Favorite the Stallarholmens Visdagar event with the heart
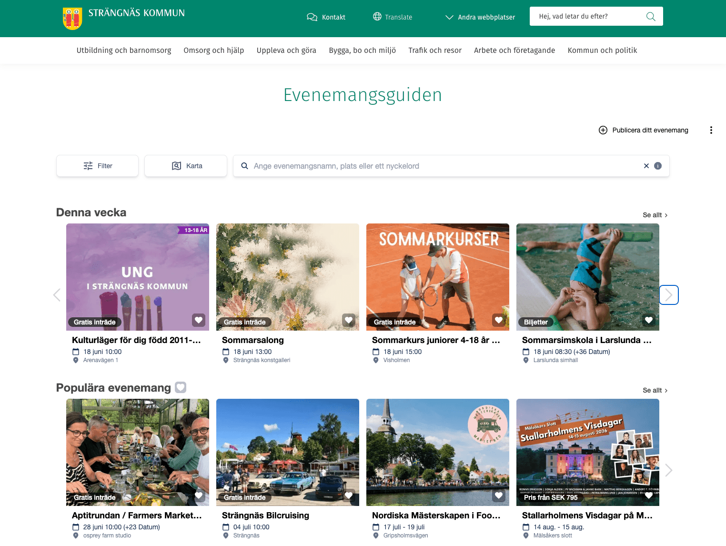 coord(649,495)
